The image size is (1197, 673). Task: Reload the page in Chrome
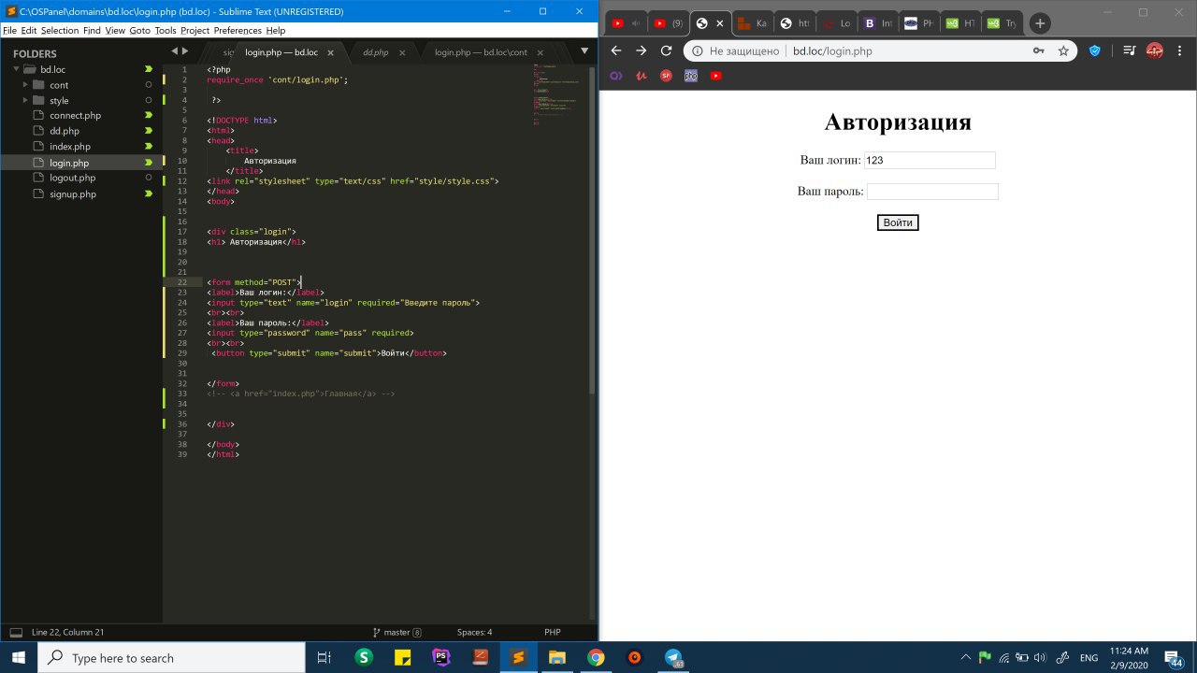click(666, 51)
